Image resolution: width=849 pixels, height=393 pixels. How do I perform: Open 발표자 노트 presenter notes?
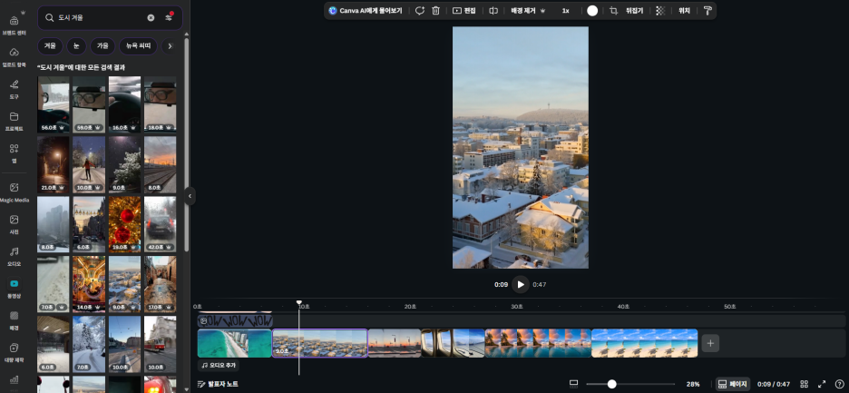pos(218,384)
